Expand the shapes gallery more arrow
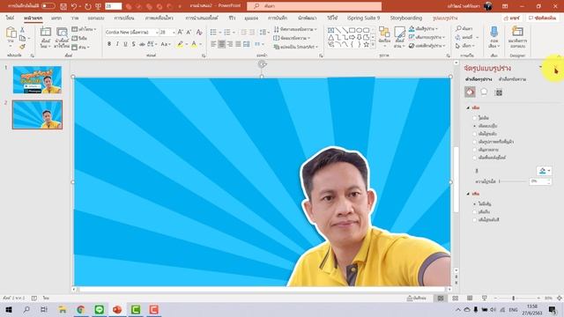Screen dimensions: 564x317 click(x=373, y=45)
